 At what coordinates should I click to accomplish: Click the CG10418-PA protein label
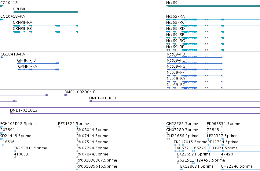[x=13, y=54]
